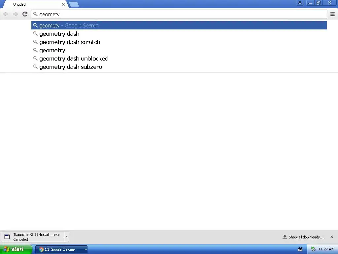Close the downloads bar
This screenshot has width=338, height=254.
coord(331,237)
